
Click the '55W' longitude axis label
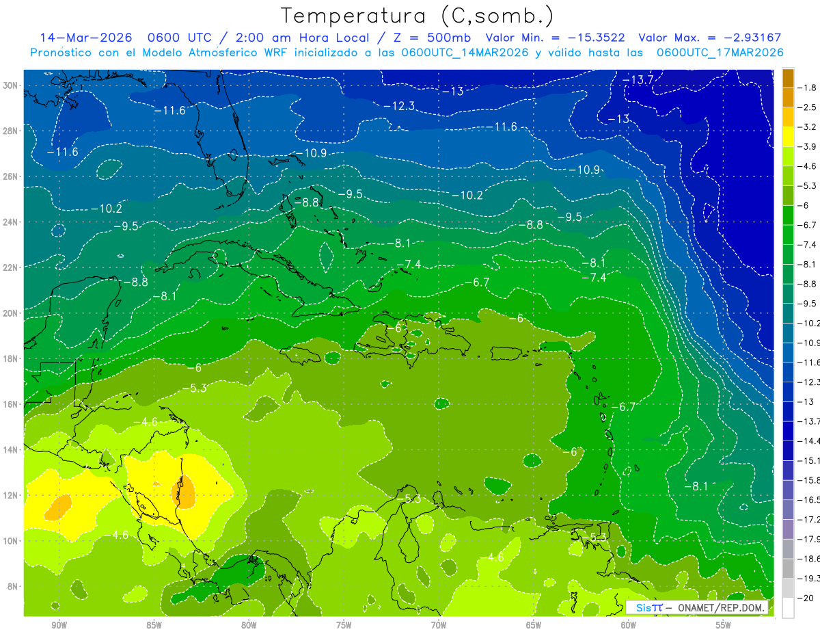[724, 625]
